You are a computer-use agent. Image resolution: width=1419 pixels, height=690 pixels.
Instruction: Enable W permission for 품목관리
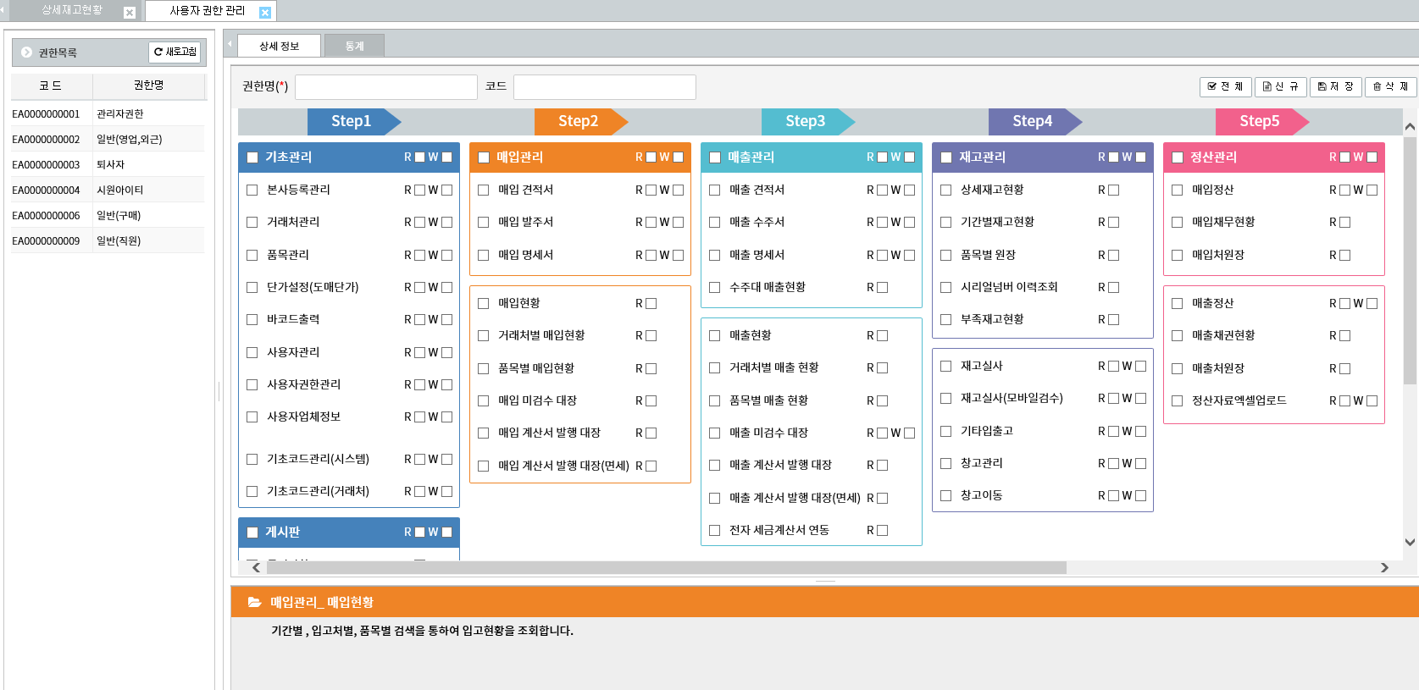(x=446, y=255)
